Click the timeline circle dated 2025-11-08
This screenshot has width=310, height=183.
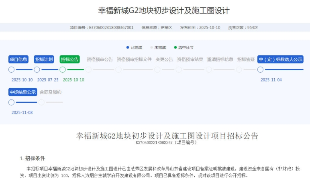click(11, 102)
